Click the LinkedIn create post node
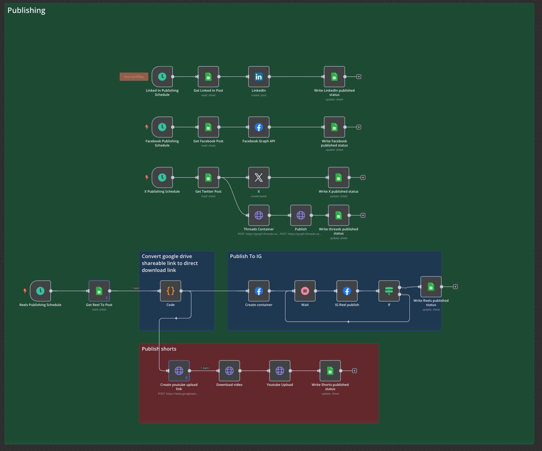 pyautogui.click(x=259, y=77)
